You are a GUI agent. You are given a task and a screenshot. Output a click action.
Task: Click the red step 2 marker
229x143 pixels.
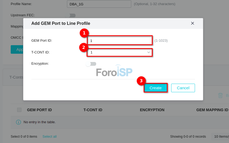[x=84, y=48]
